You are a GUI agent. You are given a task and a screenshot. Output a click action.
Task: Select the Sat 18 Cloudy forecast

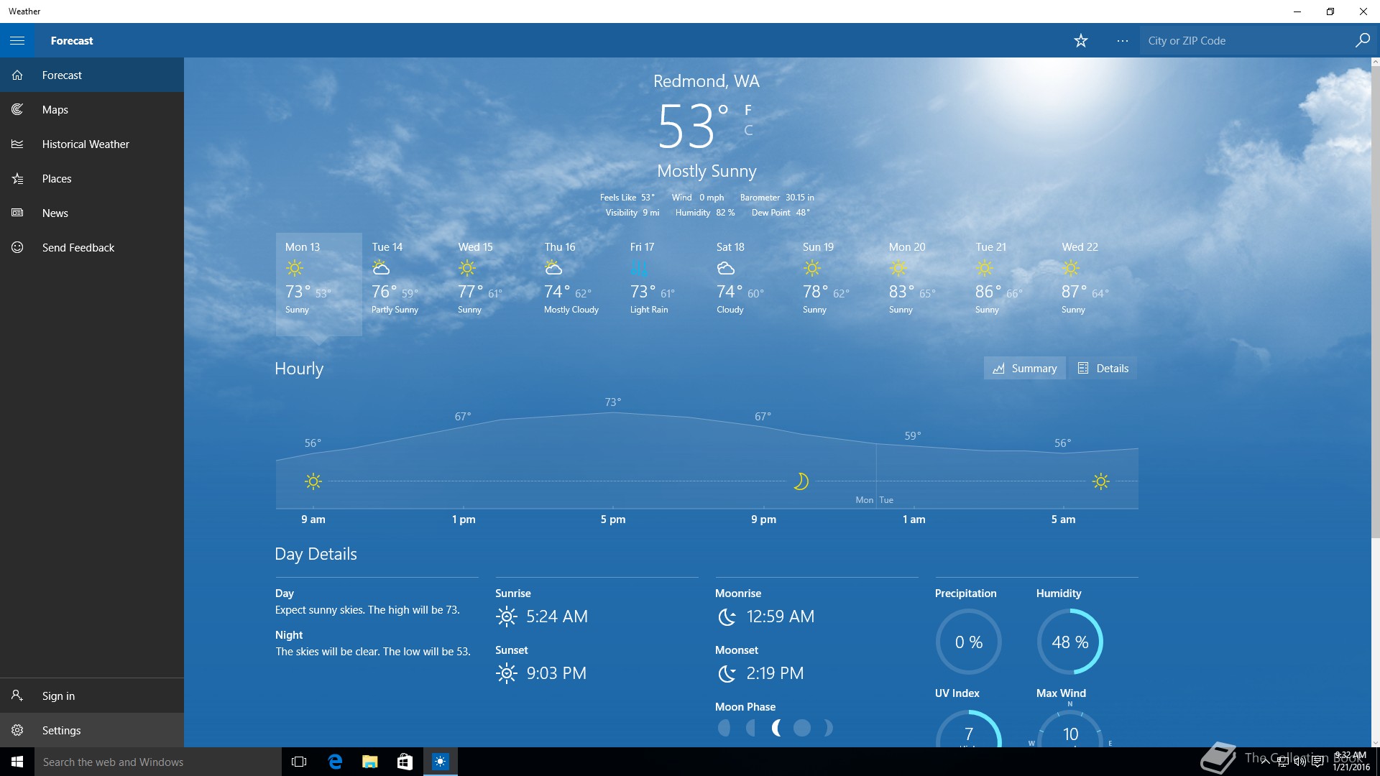tap(750, 284)
